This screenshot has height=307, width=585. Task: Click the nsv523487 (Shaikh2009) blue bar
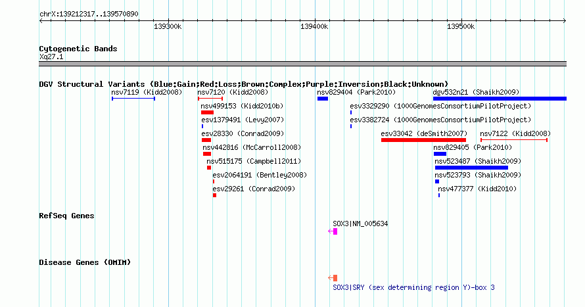click(471, 168)
